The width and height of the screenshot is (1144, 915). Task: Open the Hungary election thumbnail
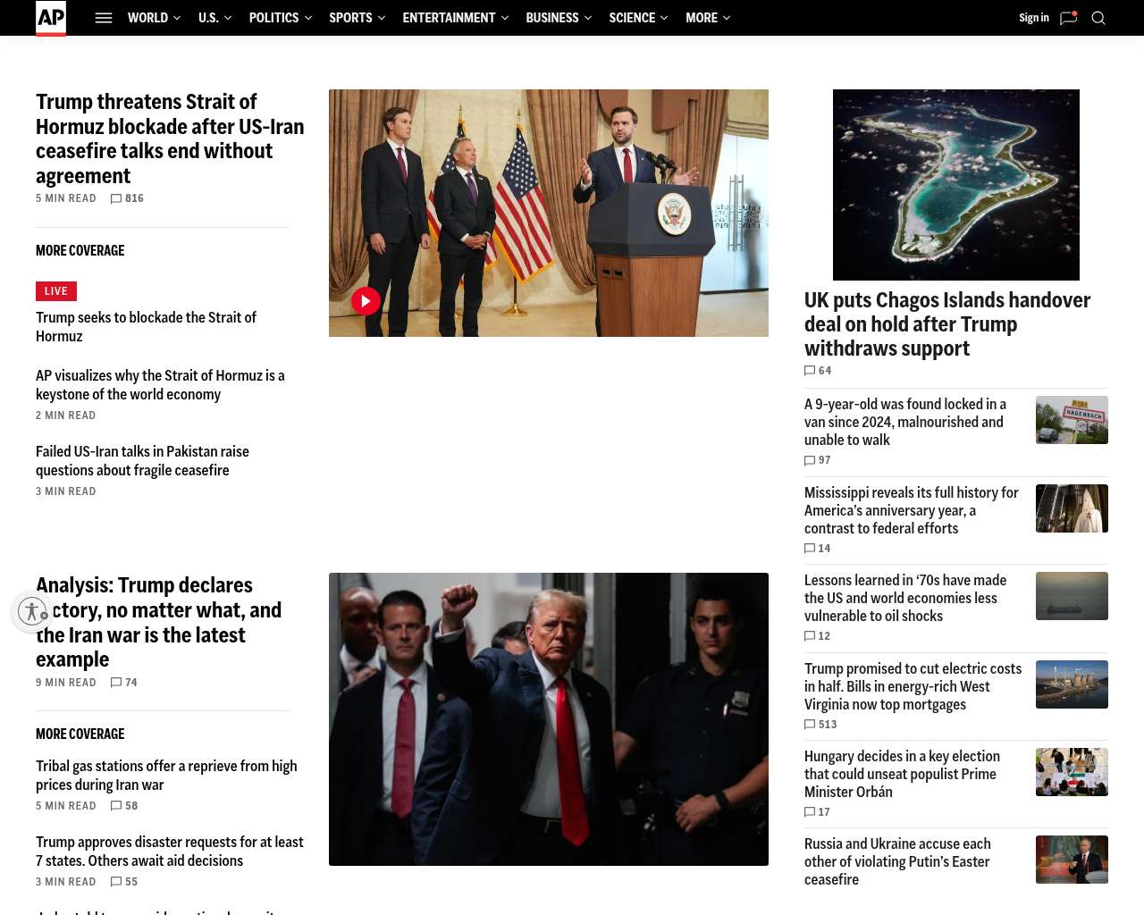pos(1072,772)
